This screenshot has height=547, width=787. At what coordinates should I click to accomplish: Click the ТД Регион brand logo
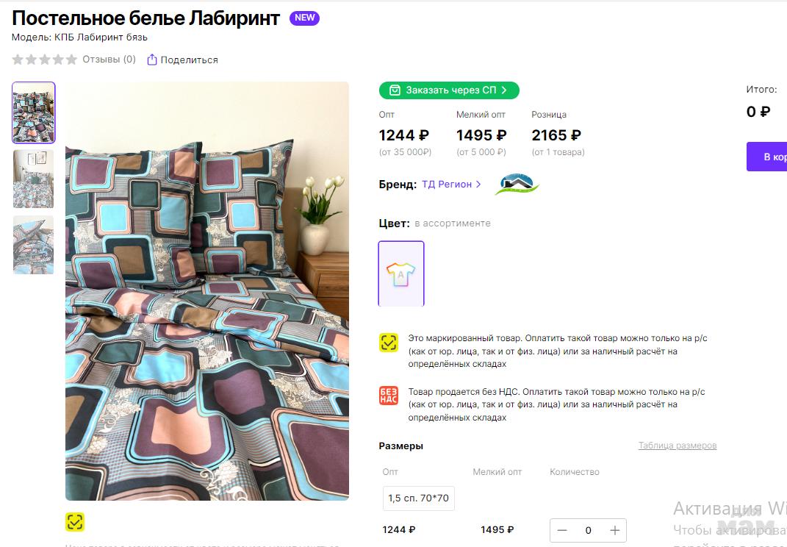tap(517, 185)
